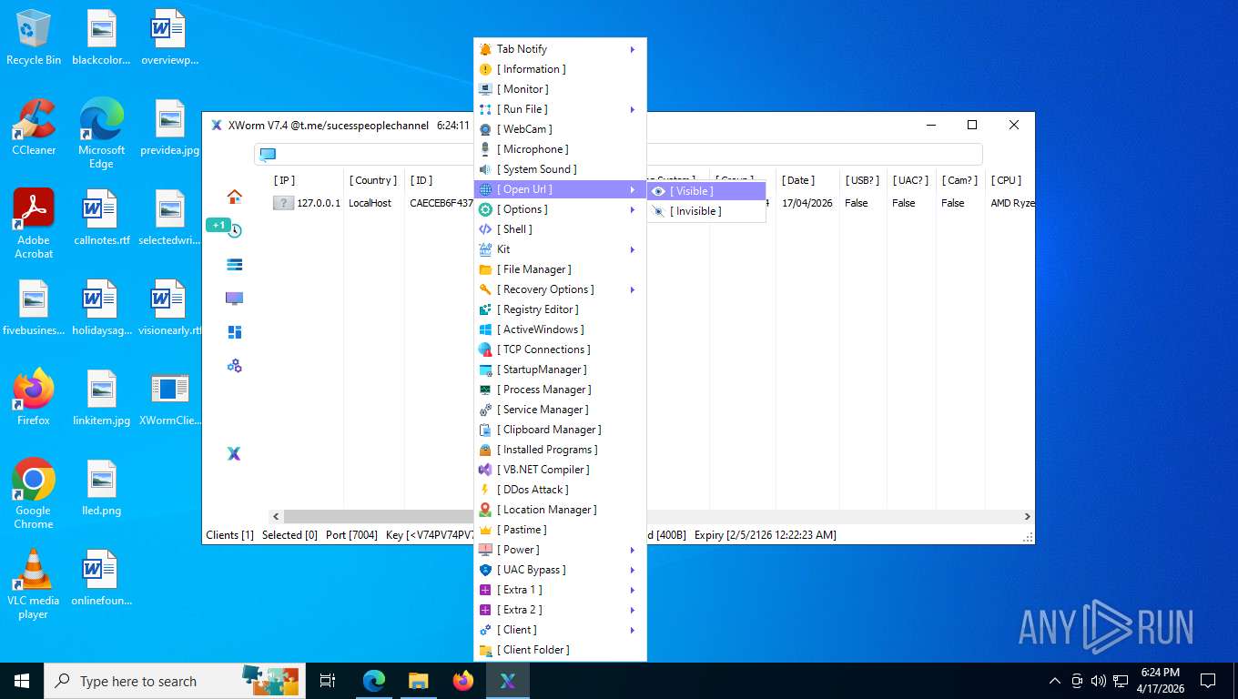This screenshot has height=699, width=1238.
Task: Click the WebCam icon in menu
Action: coord(485,129)
